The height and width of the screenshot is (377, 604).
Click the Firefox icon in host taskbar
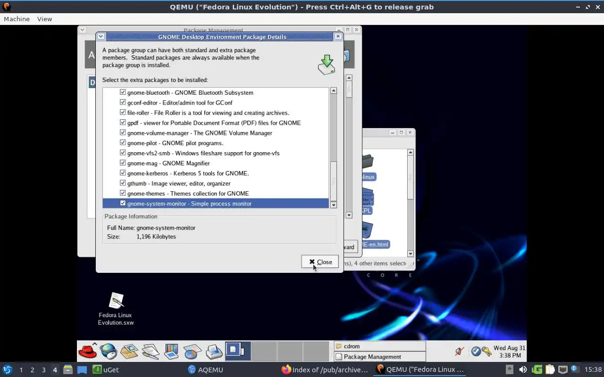pos(286,369)
